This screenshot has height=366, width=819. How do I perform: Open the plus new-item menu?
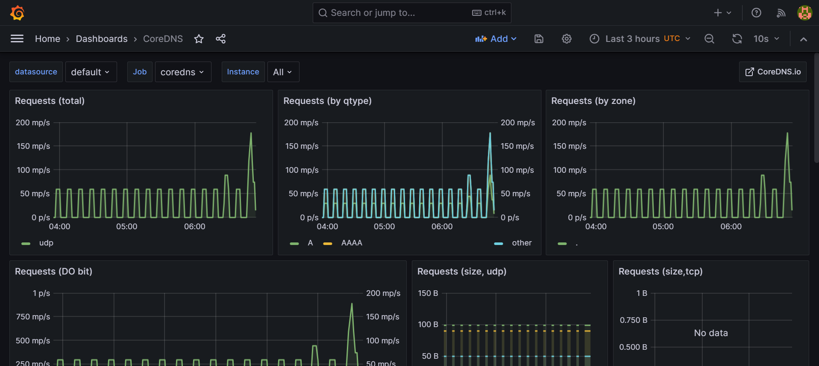[x=722, y=13]
